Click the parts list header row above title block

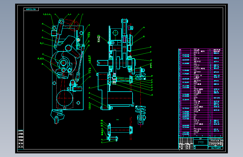point(201,136)
